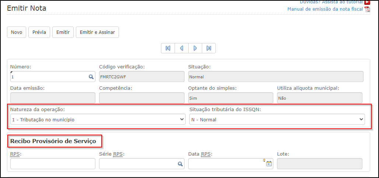Click the Novo button
Image resolution: width=379 pixels, height=178 pixels.
point(17,32)
